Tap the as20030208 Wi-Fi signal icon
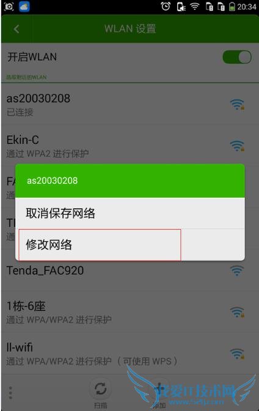 tap(237, 105)
